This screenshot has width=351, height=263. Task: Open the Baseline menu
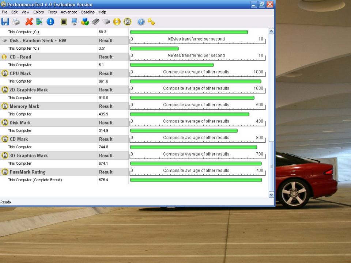88,12
